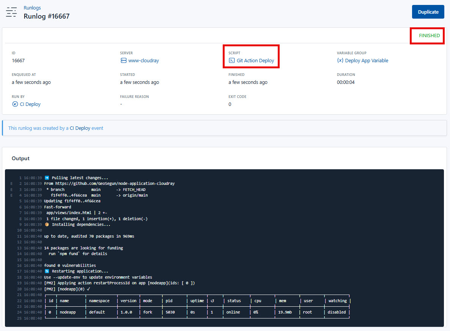Click the Duplicate button
This screenshot has height=331, width=450.
coord(428,12)
